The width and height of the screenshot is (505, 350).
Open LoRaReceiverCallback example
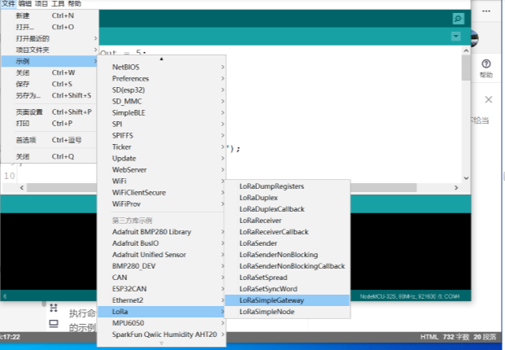[x=287, y=232]
